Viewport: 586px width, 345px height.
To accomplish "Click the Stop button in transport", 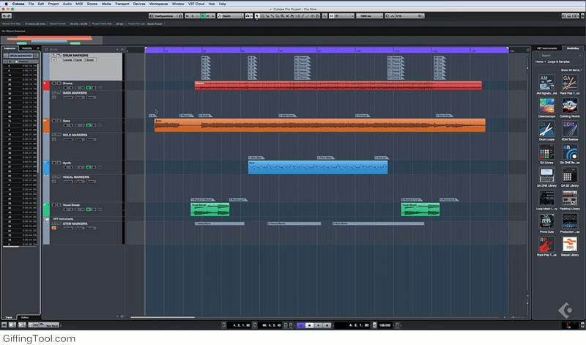I will tap(309, 325).
